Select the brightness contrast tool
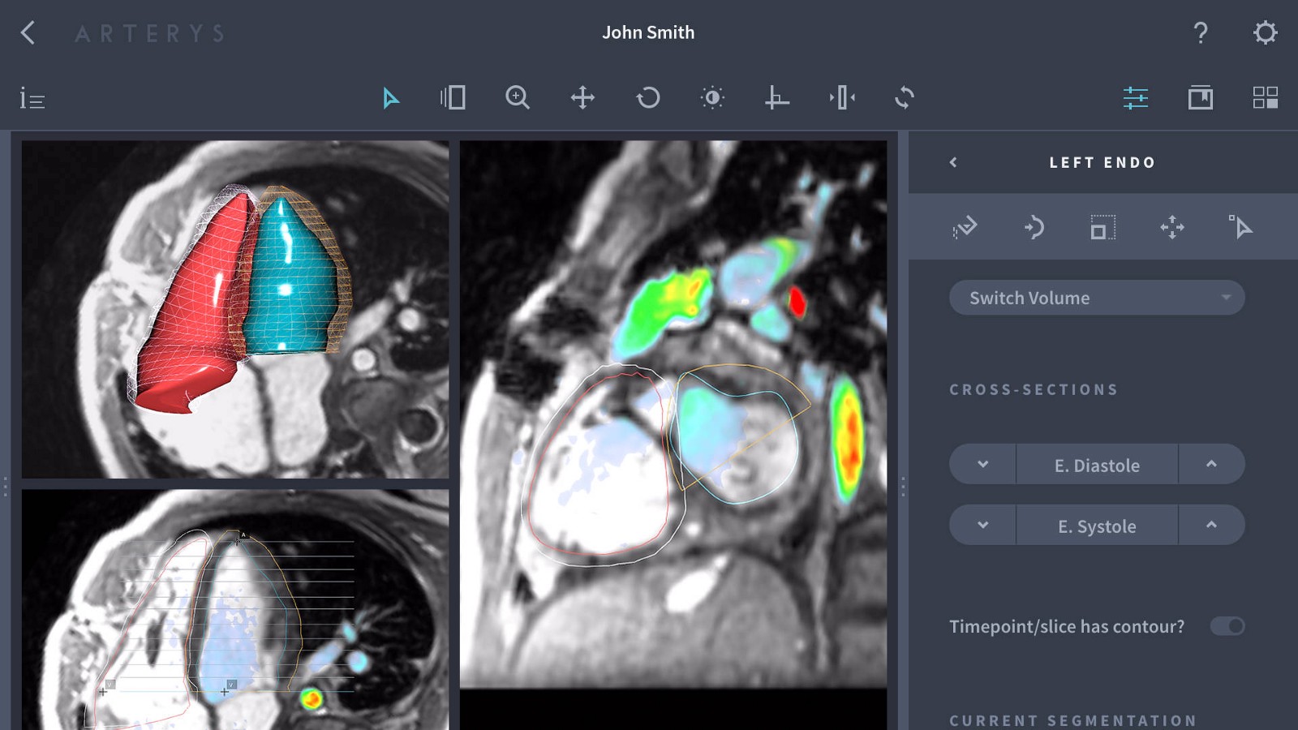The width and height of the screenshot is (1298, 730). click(712, 98)
